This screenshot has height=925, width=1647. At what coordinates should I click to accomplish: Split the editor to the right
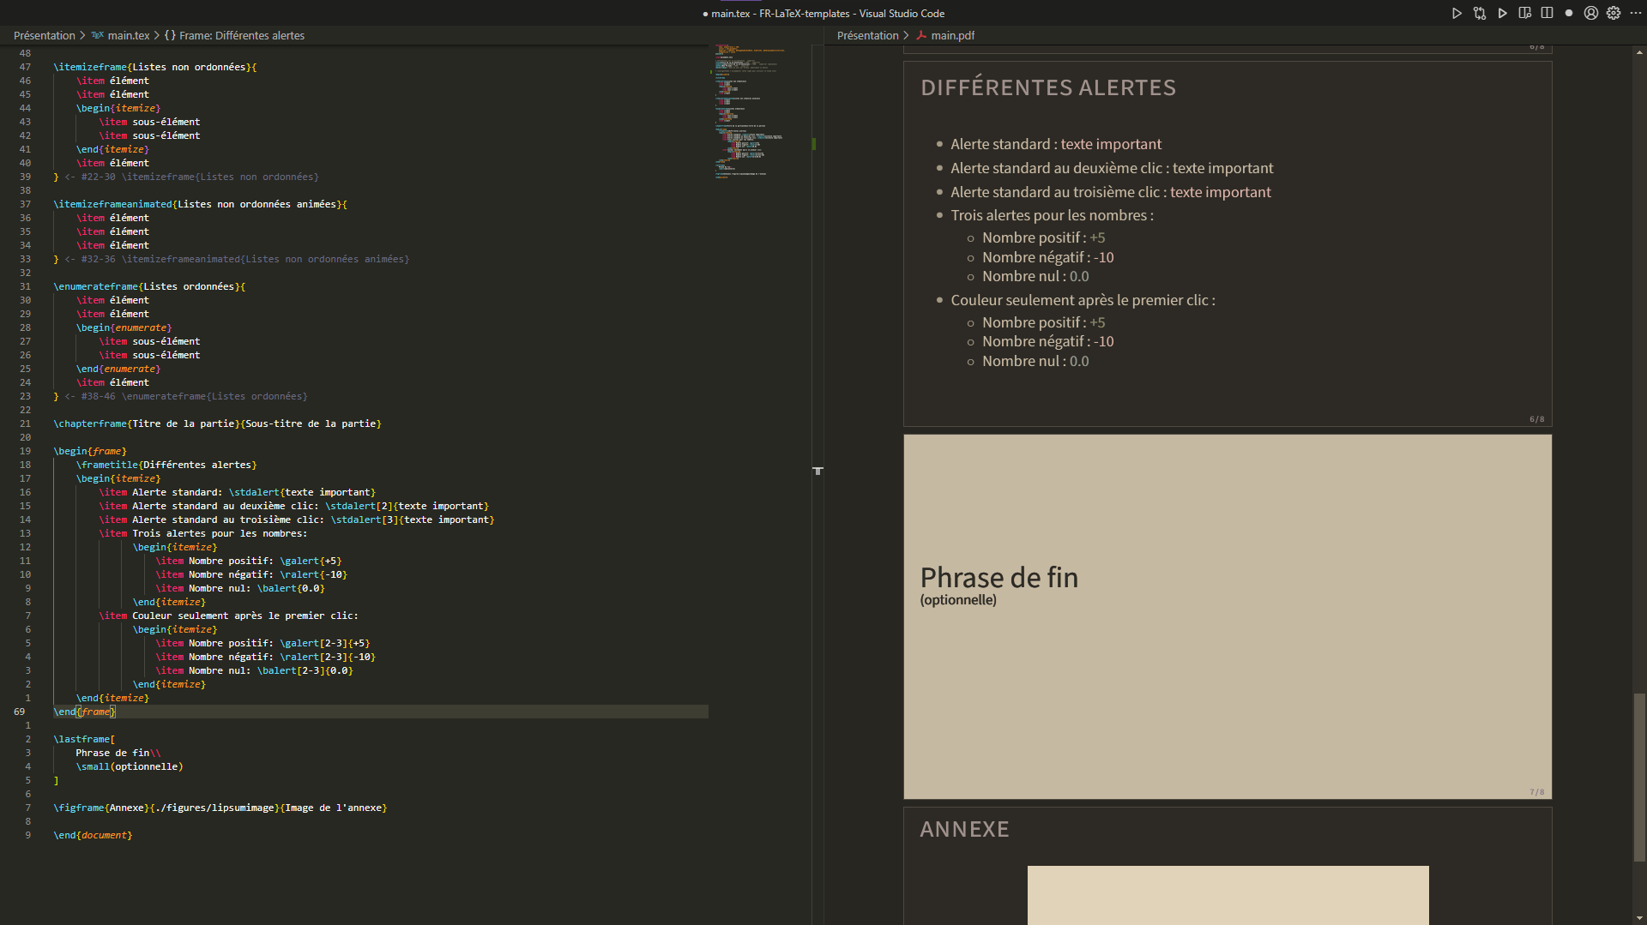(x=1547, y=13)
